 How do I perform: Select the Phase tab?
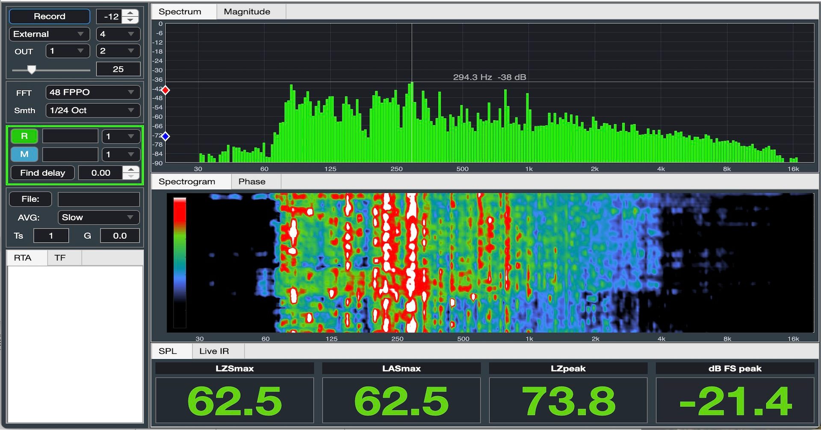(256, 181)
